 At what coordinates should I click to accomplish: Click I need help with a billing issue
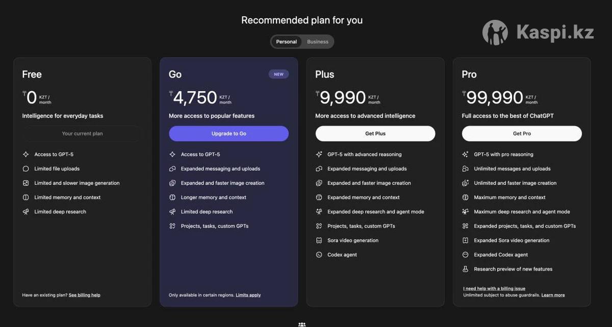494,288
